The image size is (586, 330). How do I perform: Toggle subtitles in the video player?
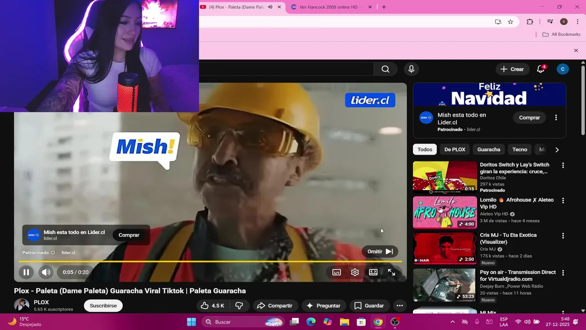coord(336,272)
